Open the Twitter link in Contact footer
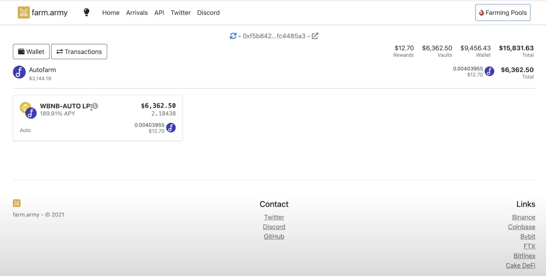Viewport: 546px width, 276px height. pos(274,217)
